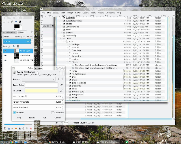The height and width of the screenshot is (144, 181).
Task: Click the From Color white swatch
Action: point(42,85)
